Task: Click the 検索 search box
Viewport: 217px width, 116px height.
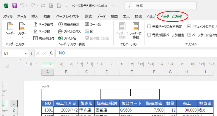Action: tap(161, 6)
